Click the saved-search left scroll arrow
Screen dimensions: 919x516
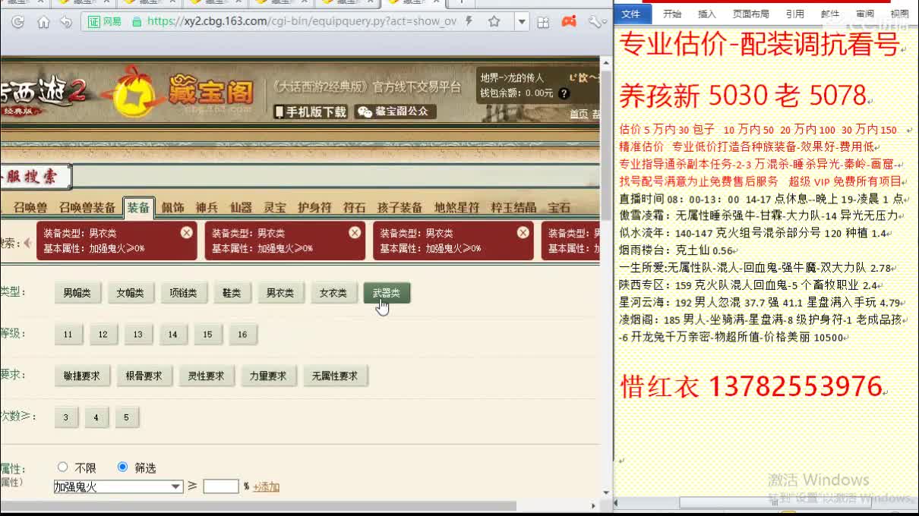[x=28, y=243]
